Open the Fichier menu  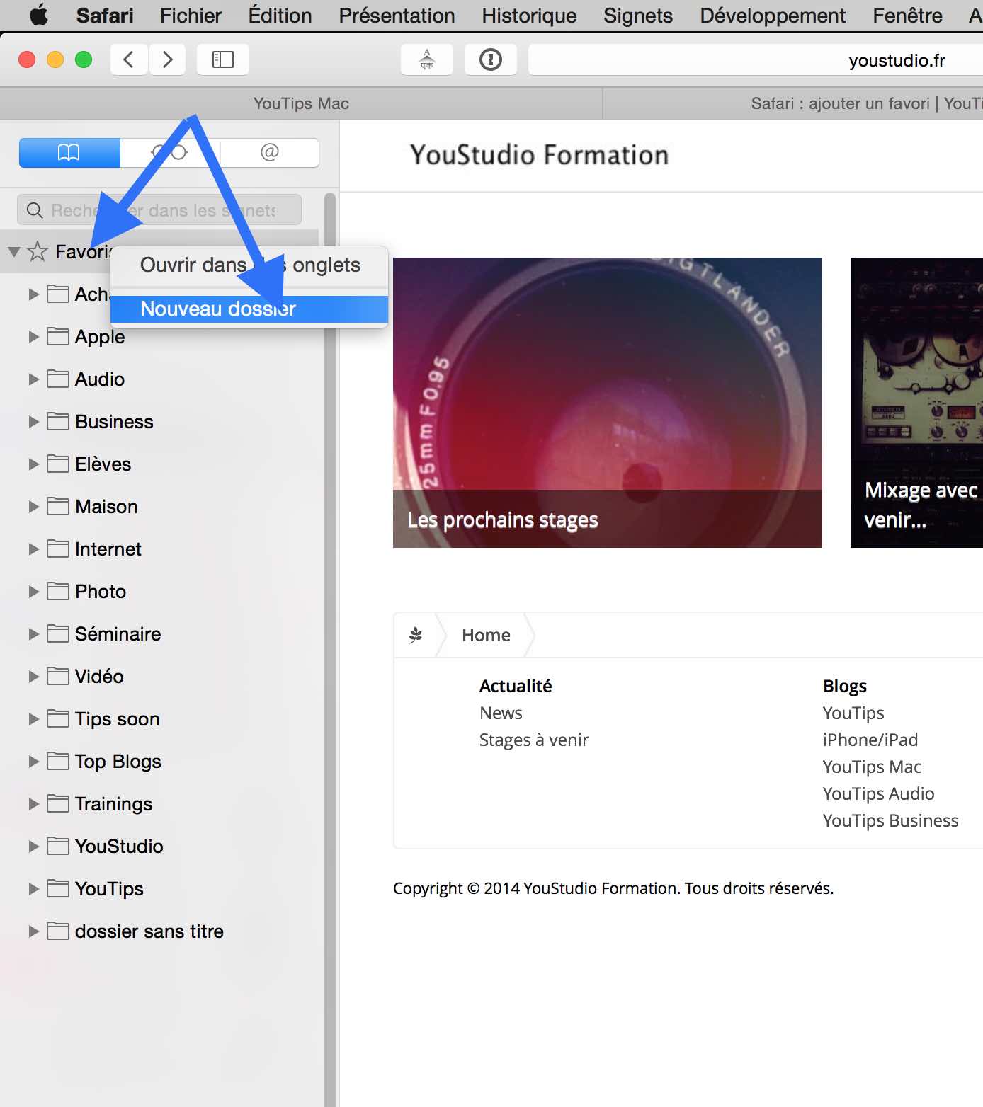(191, 15)
